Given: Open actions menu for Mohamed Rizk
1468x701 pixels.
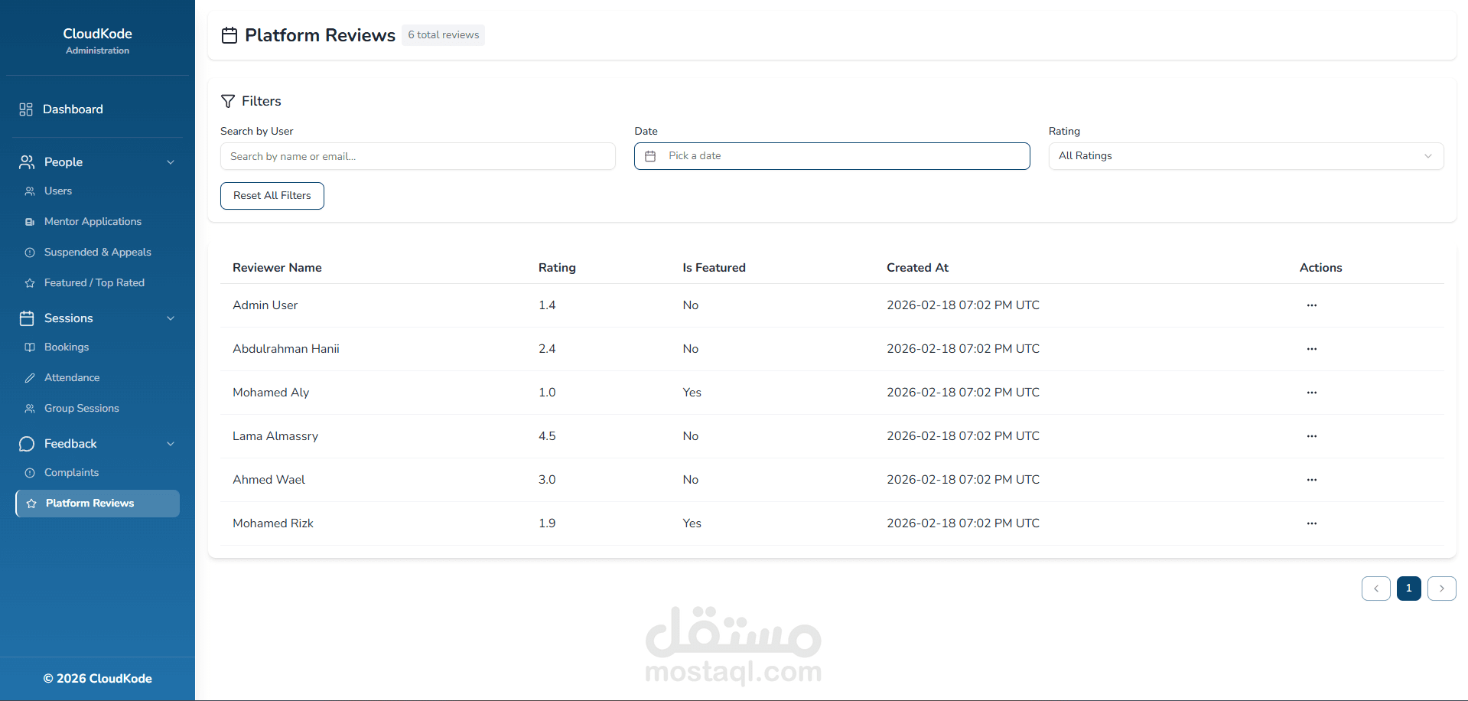Looking at the screenshot, I should coord(1312,523).
